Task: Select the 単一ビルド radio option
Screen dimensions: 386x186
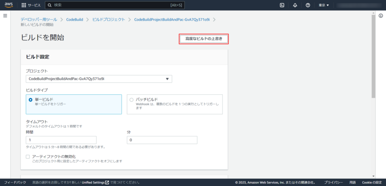Action: pyautogui.click(x=30, y=99)
